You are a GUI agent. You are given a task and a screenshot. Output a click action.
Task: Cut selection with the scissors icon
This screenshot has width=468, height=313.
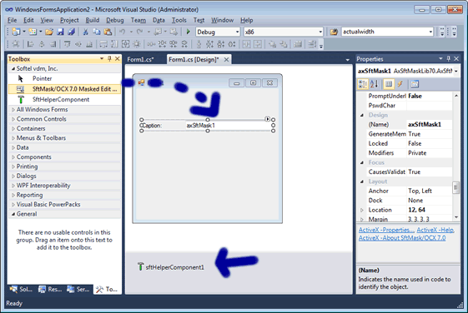click(x=86, y=32)
